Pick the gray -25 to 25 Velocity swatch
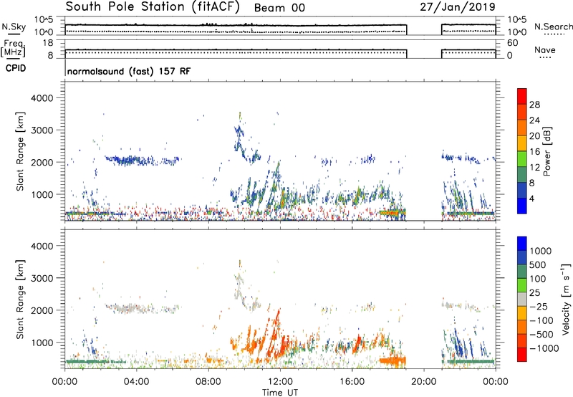The width and height of the screenshot is (573, 397). [522, 299]
